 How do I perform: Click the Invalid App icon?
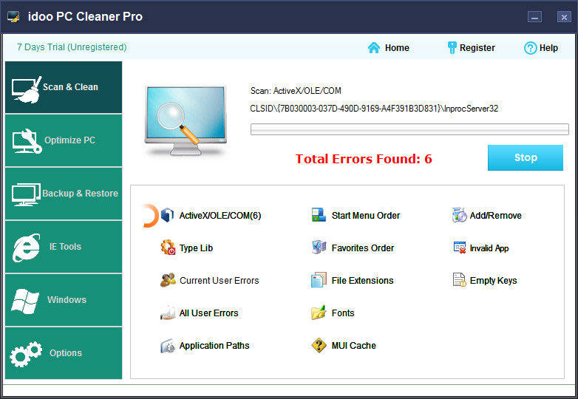pos(459,248)
